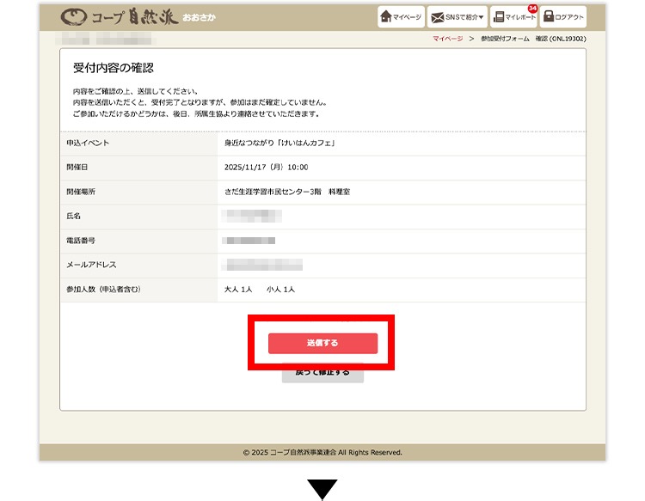Click the date value 2025/11/17 (月) 10:00
The height and width of the screenshot is (501, 645).
266,167
